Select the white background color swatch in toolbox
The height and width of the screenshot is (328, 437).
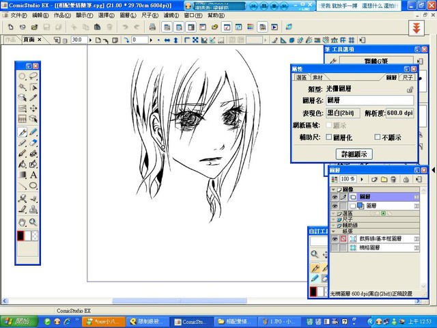28,236
